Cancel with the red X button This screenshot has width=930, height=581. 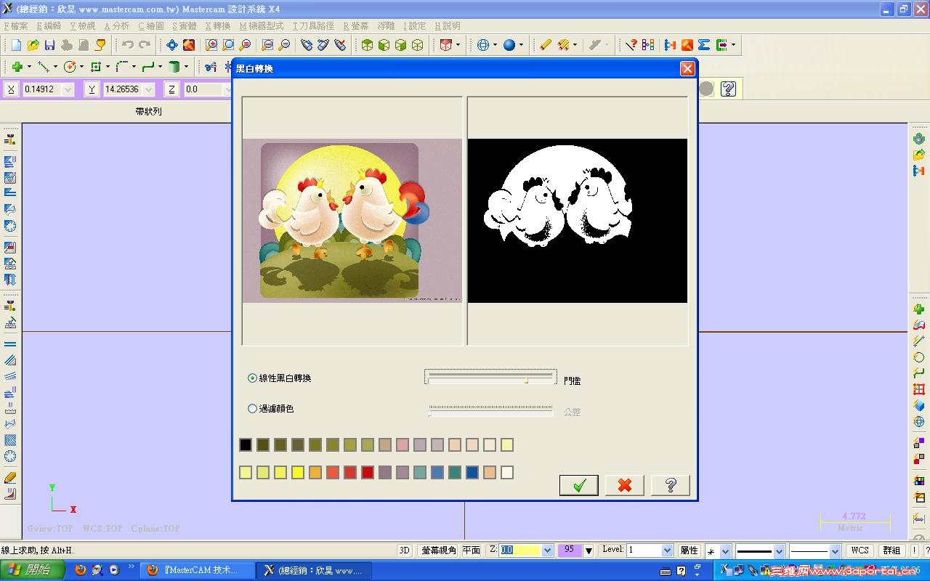pyautogui.click(x=625, y=485)
